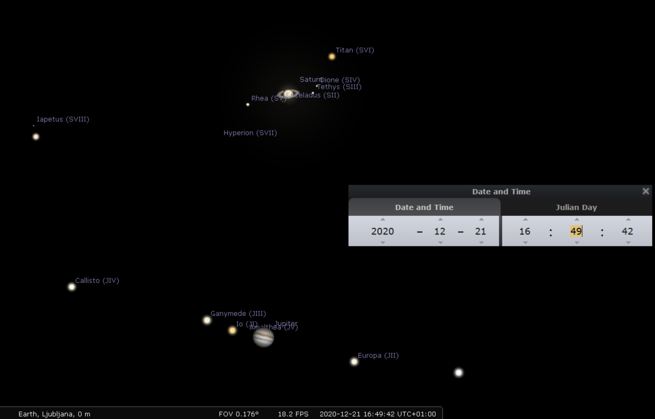Lower the seconds value with the down arrow

(x=628, y=242)
